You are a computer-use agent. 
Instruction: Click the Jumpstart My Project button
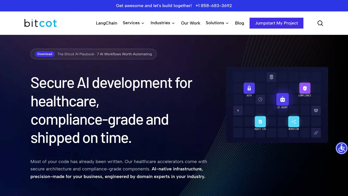[x=276, y=23]
